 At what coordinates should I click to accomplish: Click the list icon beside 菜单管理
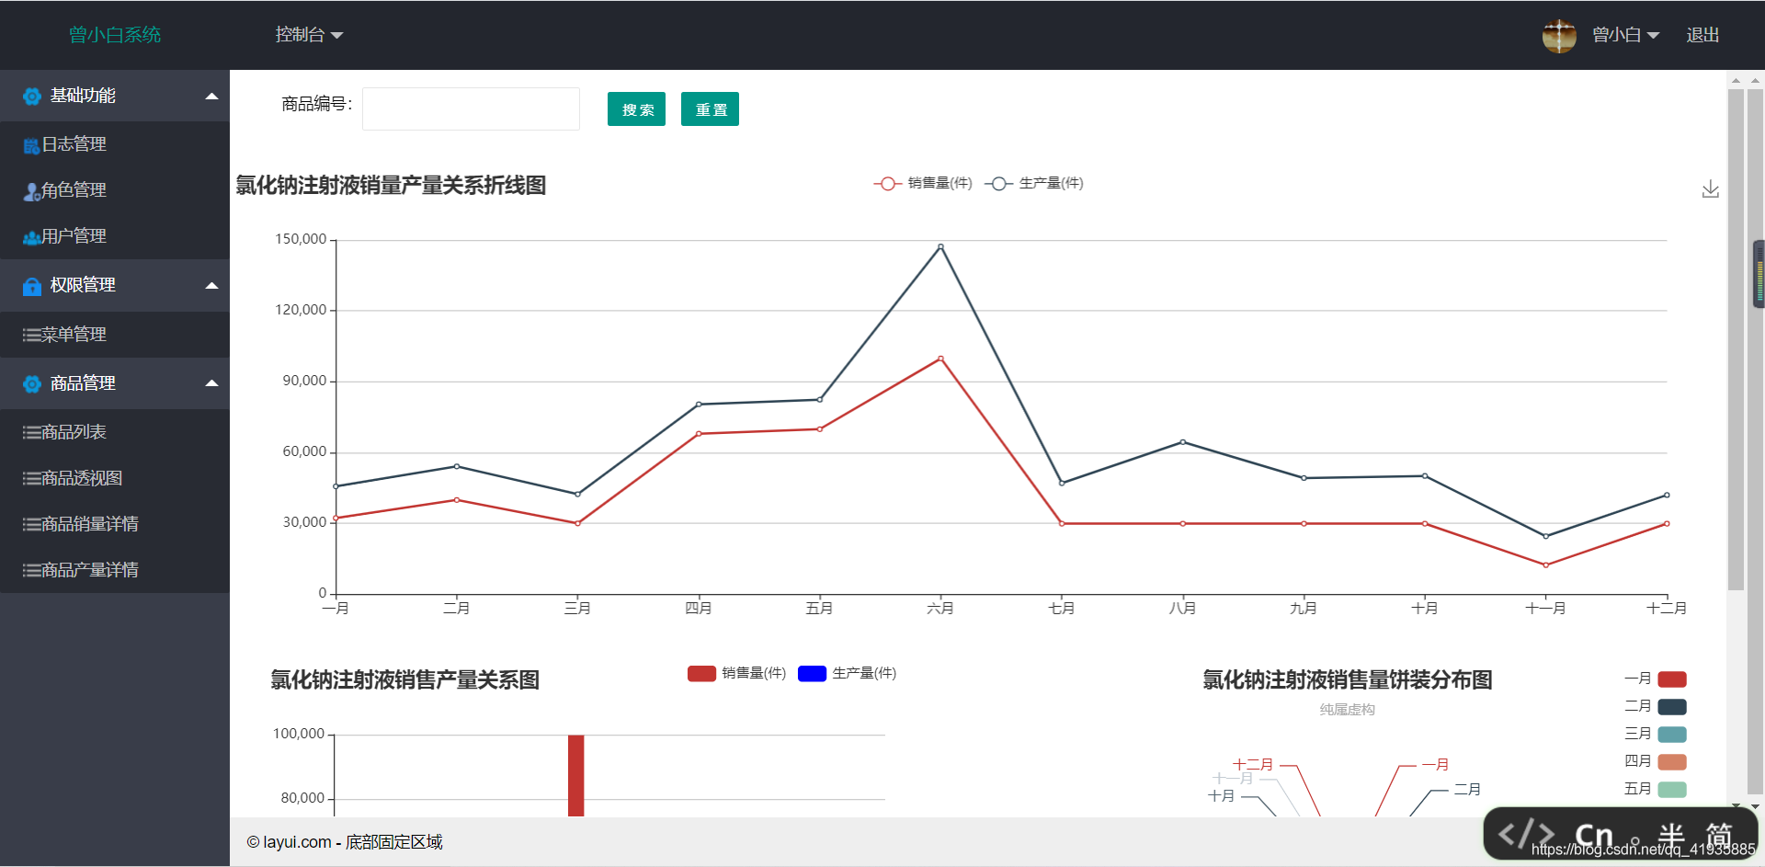coord(31,336)
